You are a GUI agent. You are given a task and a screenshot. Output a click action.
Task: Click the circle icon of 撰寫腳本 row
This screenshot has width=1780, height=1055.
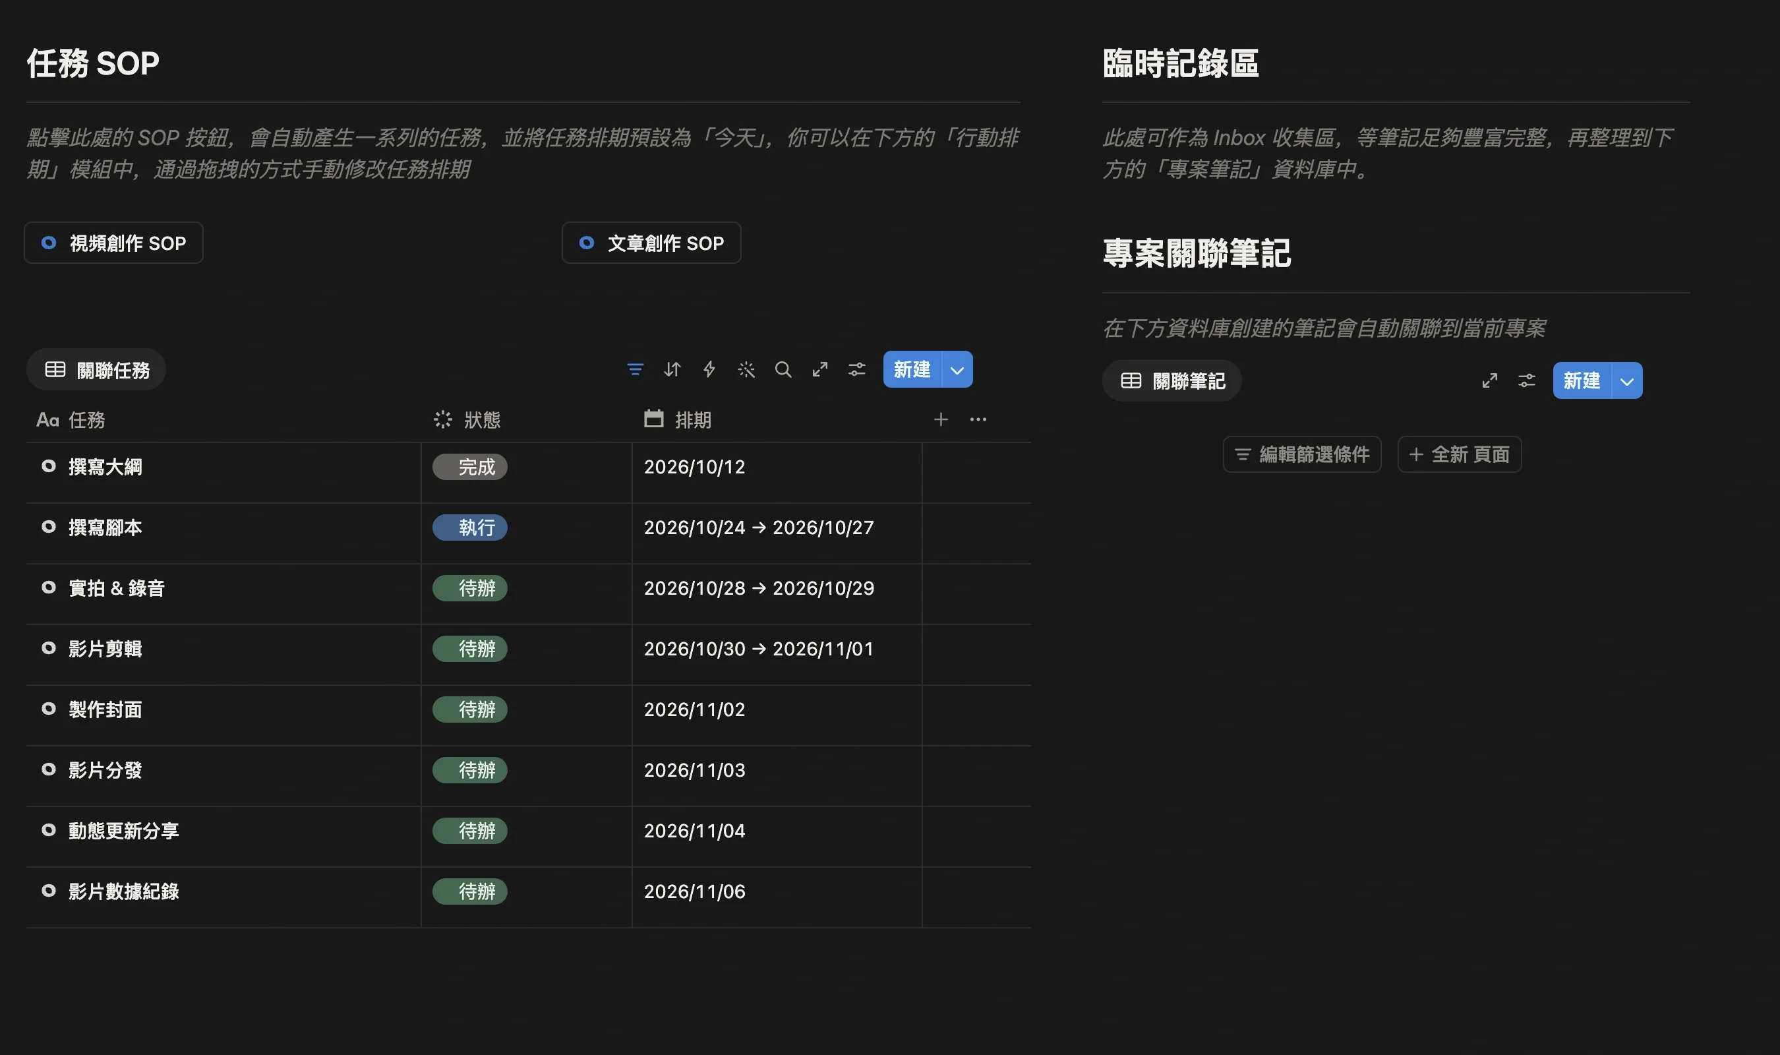pos(48,527)
